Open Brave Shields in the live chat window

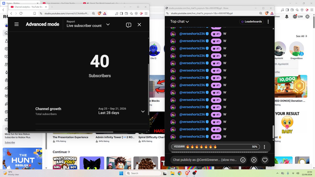coord(267,13)
